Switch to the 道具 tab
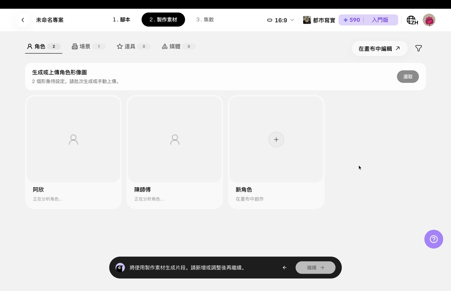Image resolution: width=451 pixels, height=291 pixels. tap(133, 46)
